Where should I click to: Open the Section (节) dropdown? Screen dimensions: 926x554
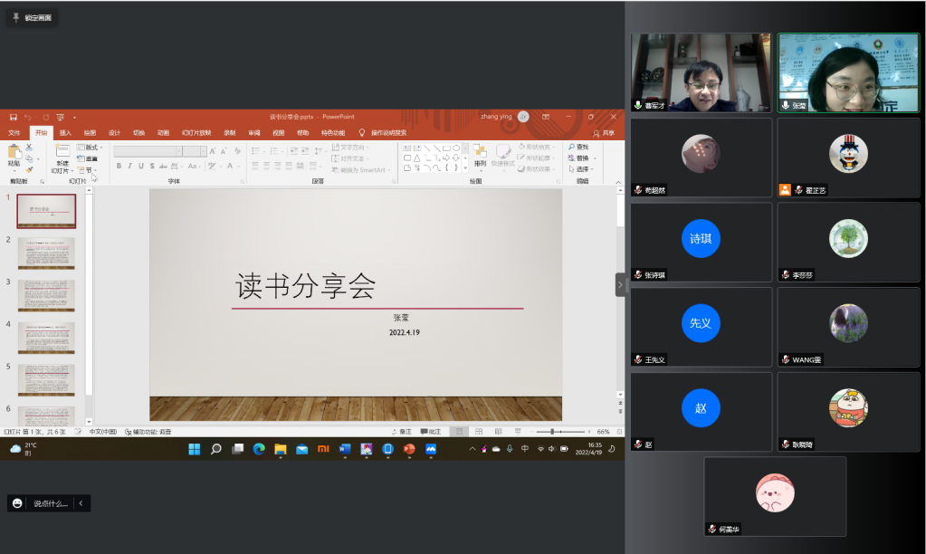[88, 170]
